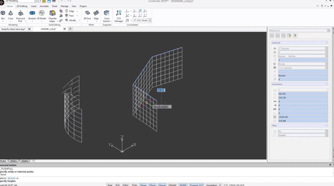334x186 pixels.
Task: Click the Modify solid editing icon
Action: tap(67, 20)
